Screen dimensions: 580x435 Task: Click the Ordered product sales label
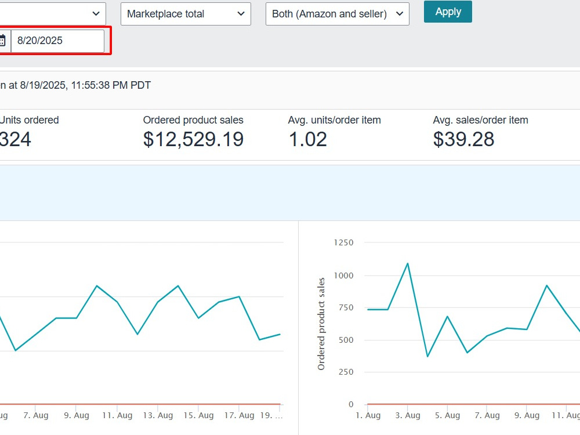pyautogui.click(x=193, y=120)
